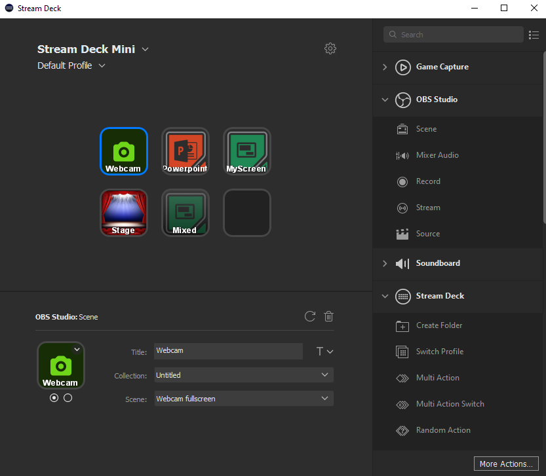Open the key icon preview chevron menu
Image resolution: width=546 pixels, height=476 pixels.
point(77,350)
